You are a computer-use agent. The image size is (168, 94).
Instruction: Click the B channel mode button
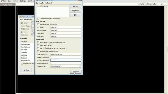coord(153,4)
